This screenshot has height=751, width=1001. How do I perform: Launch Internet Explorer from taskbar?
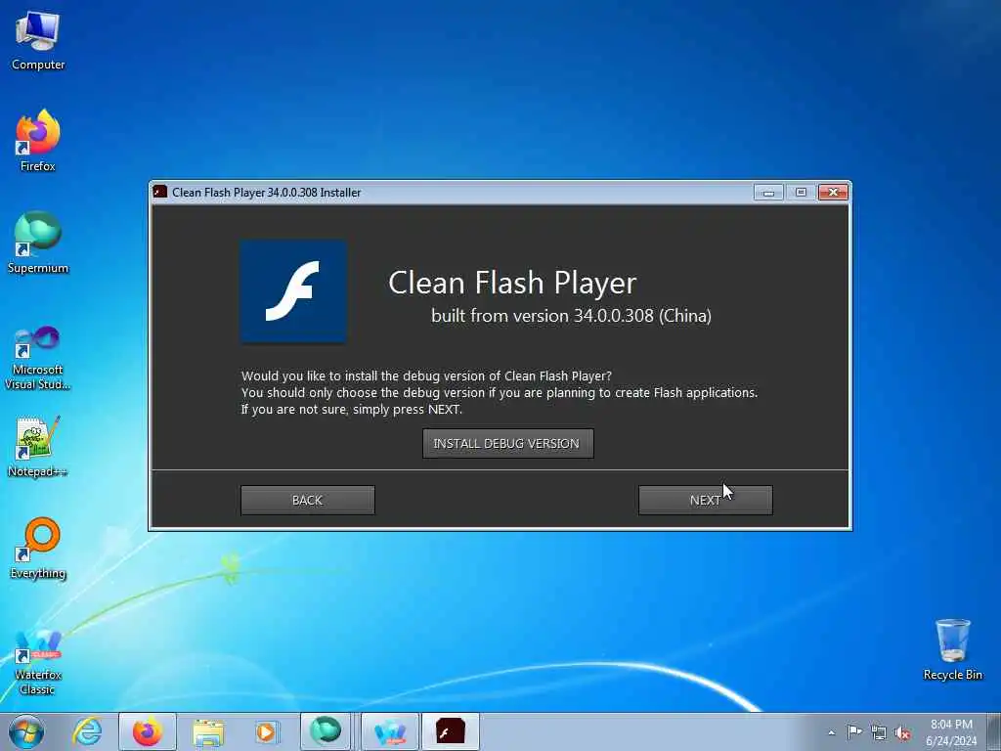(87, 731)
